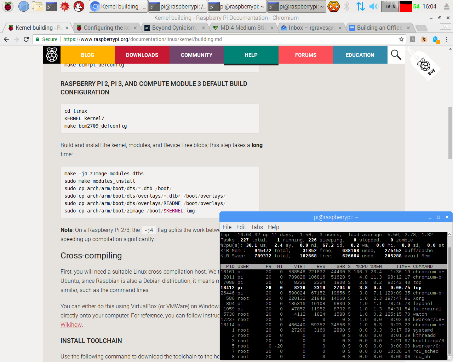
Task: Open the file manager folder icon
Action: (x=37, y=6)
